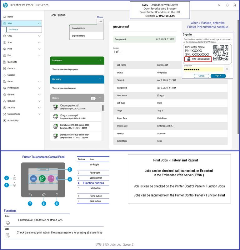Expand the Paper sidebar section
This screenshot has width=240, height=250.
[x=39, y=81]
